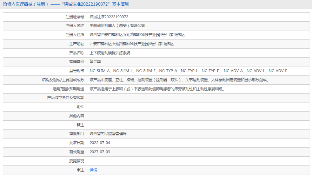Click the 注册证编号 row label
The width and height of the screenshot is (312, 177).
pyautogui.click(x=75, y=17)
